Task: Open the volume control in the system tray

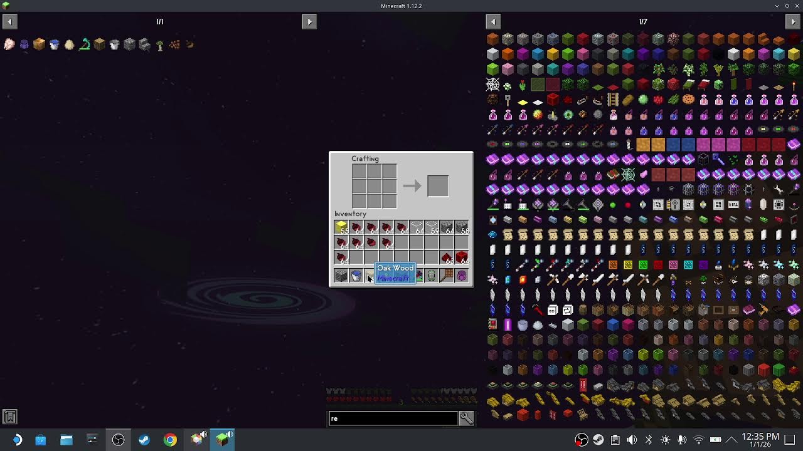Action: tap(632, 440)
